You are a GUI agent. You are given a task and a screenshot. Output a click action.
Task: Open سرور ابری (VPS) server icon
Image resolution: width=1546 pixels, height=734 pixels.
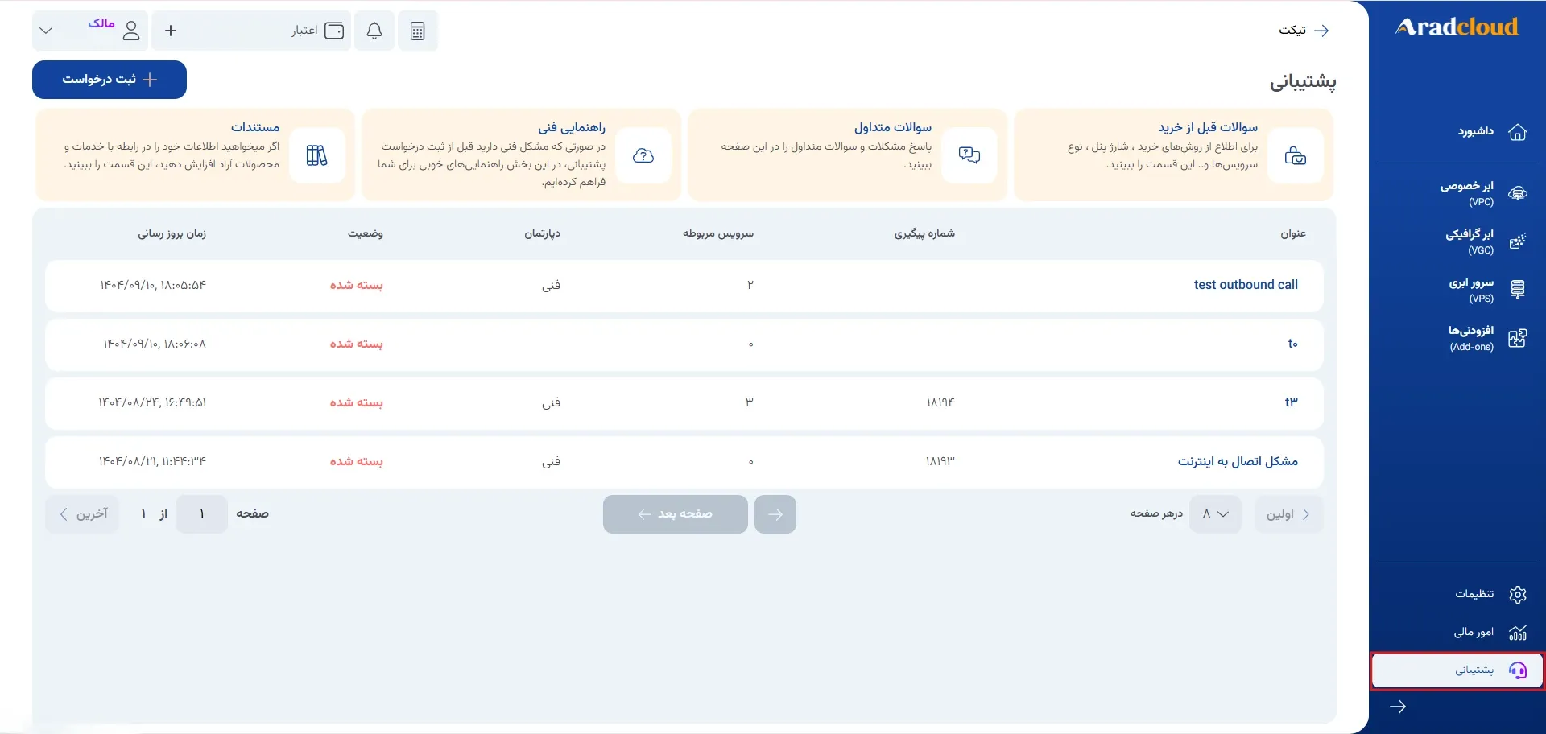[x=1518, y=290]
